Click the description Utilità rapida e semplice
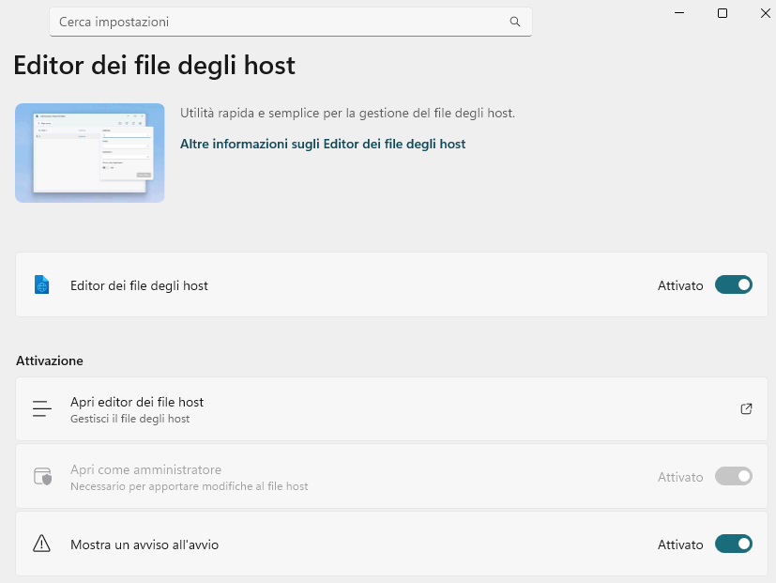Screen dimensions: 776x583 [347, 113]
